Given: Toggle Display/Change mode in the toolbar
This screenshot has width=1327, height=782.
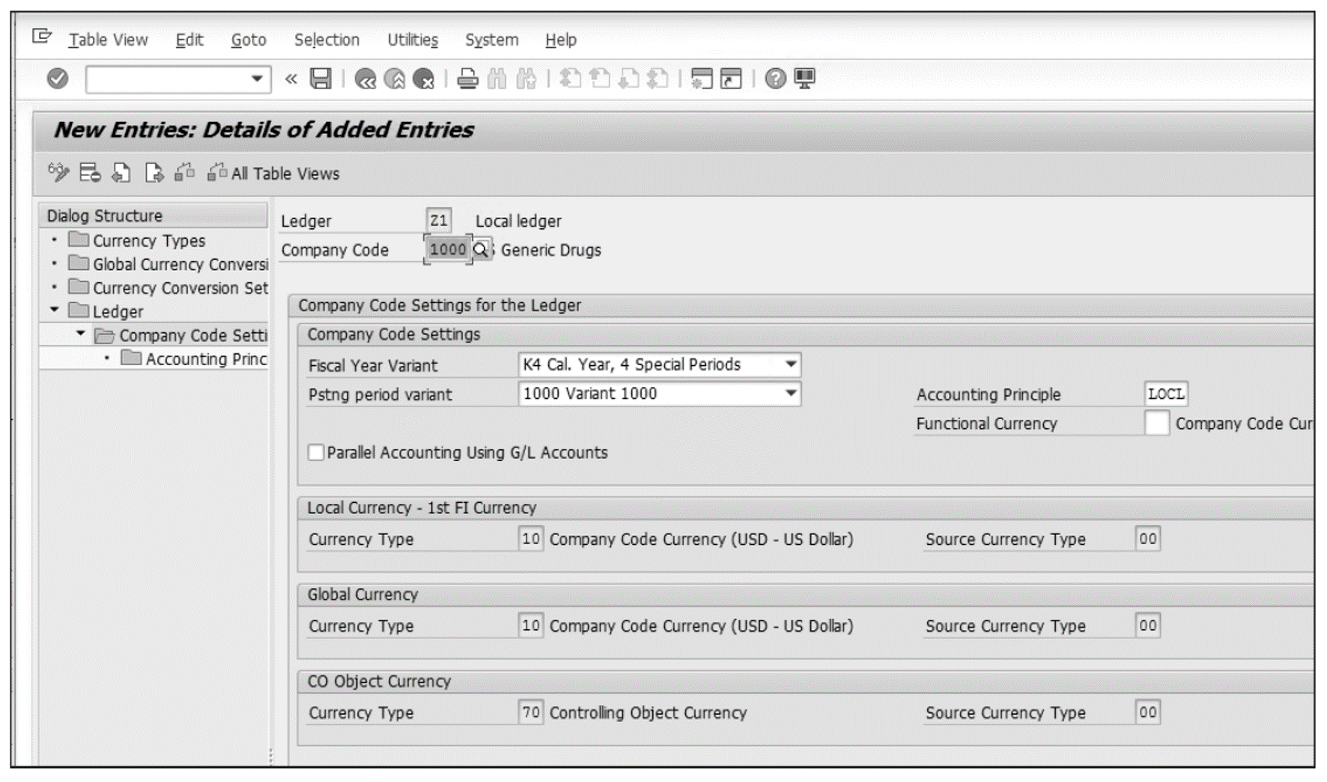Looking at the screenshot, I should [60, 174].
